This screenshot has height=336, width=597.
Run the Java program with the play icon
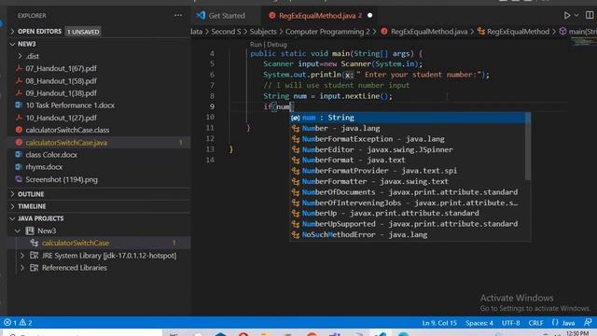[x=567, y=15]
